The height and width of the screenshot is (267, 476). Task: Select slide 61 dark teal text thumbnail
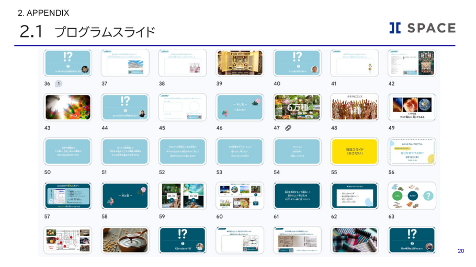[297, 196]
